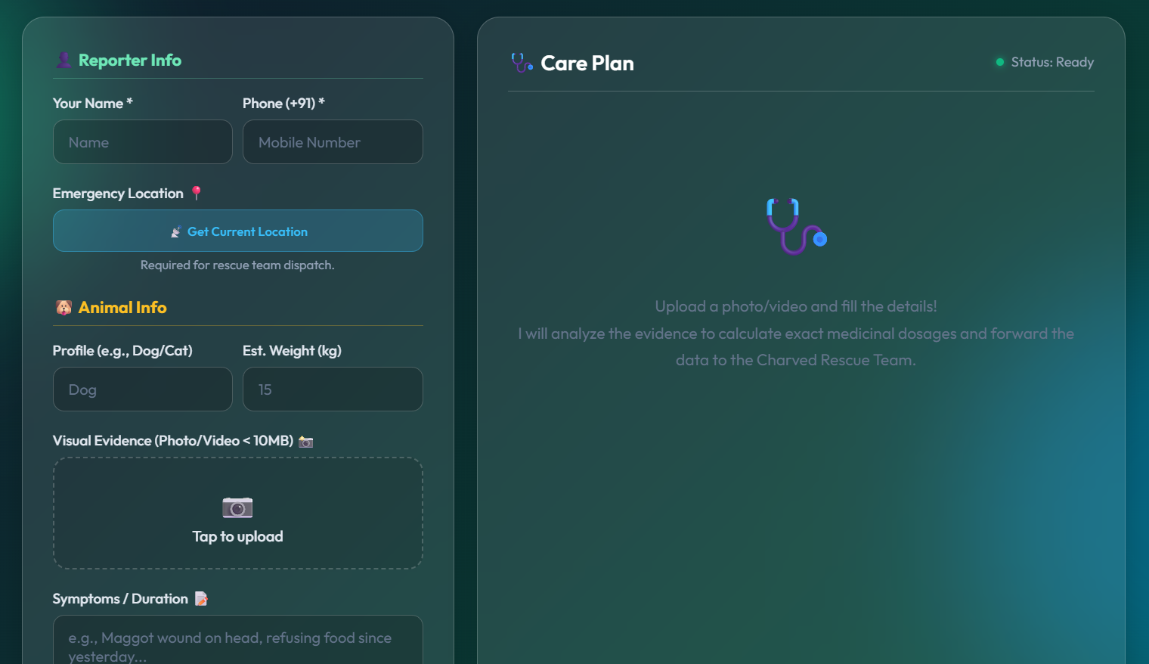Click into the Name input field
1149x664 pixels.
[142, 141]
